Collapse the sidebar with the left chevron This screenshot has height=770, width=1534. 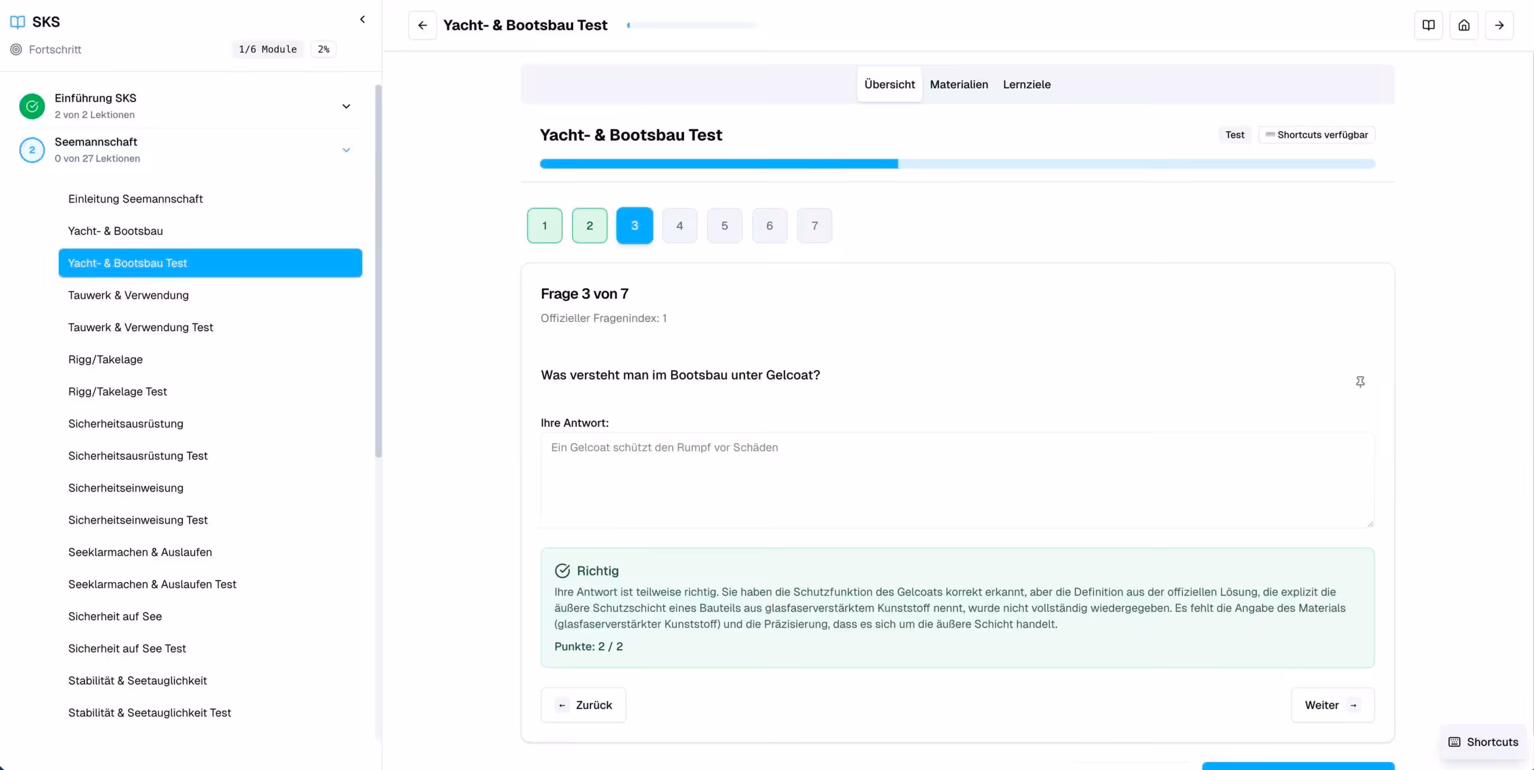(363, 20)
